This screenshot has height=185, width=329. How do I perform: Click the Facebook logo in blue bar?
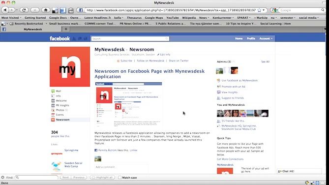point(60,38)
